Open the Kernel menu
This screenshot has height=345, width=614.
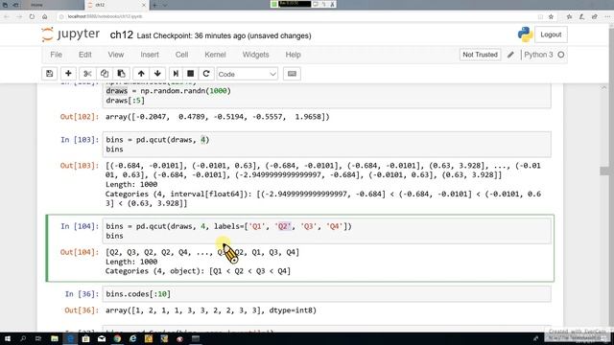(215, 55)
